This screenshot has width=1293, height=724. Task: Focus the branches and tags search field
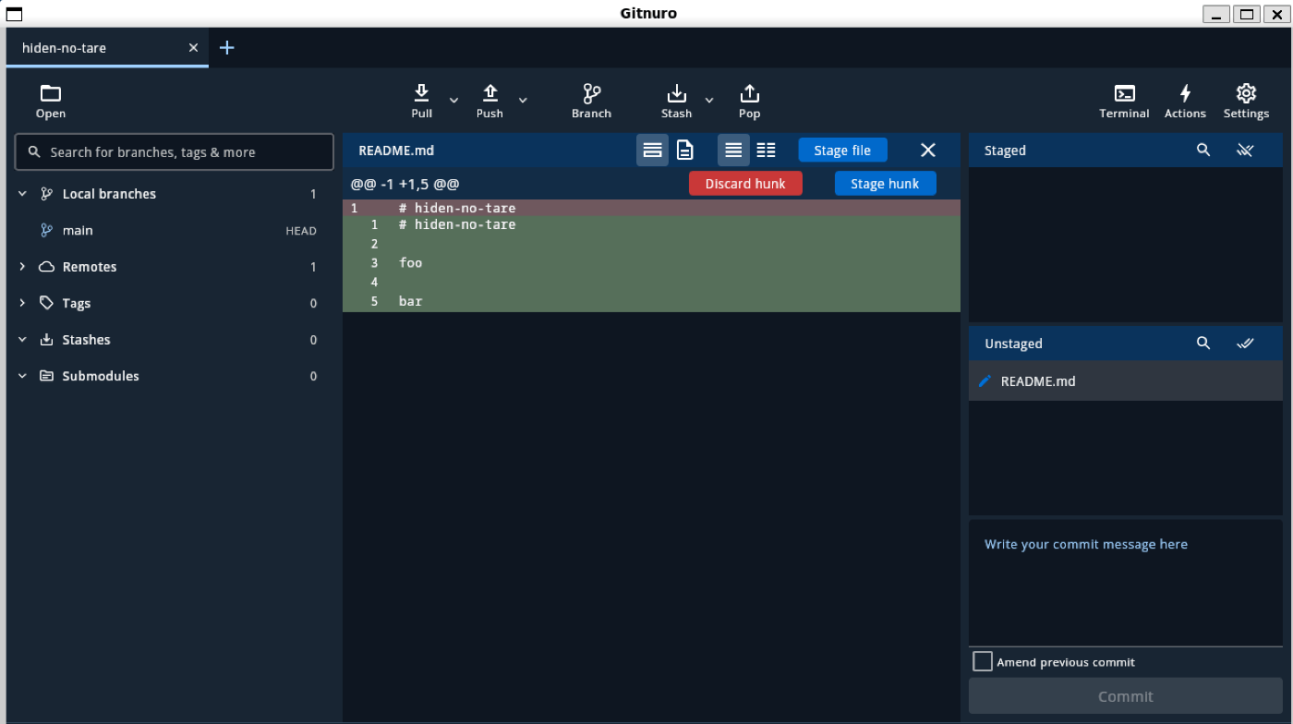pos(175,152)
